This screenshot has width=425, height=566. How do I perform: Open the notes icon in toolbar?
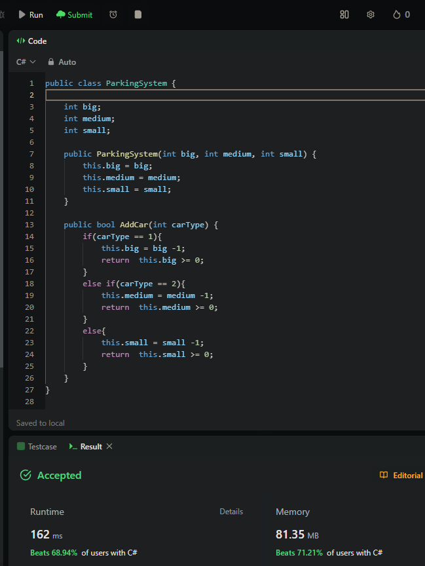(138, 14)
